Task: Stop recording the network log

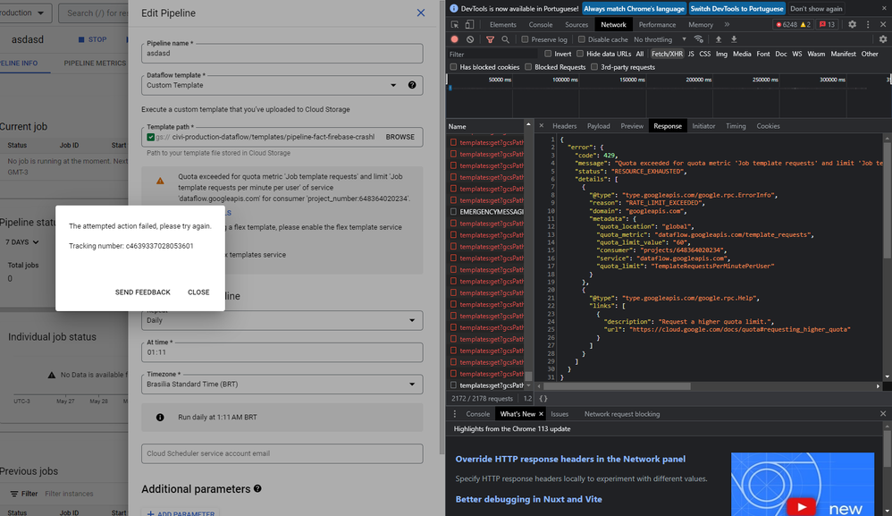Action: pos(455,39)
